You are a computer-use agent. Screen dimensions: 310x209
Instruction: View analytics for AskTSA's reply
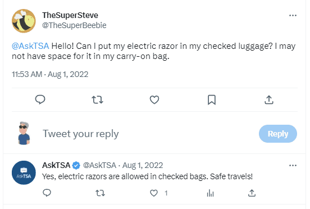pyautogui.click(x=210, y=193)
